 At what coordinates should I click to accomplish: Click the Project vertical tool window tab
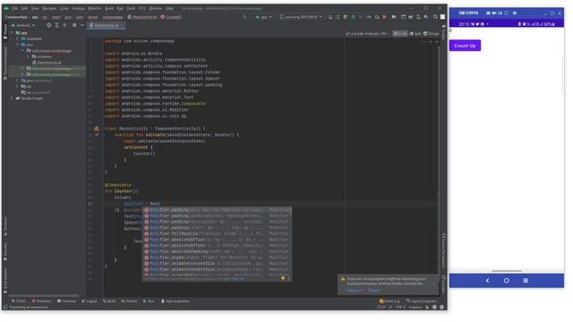pos(5,32)
